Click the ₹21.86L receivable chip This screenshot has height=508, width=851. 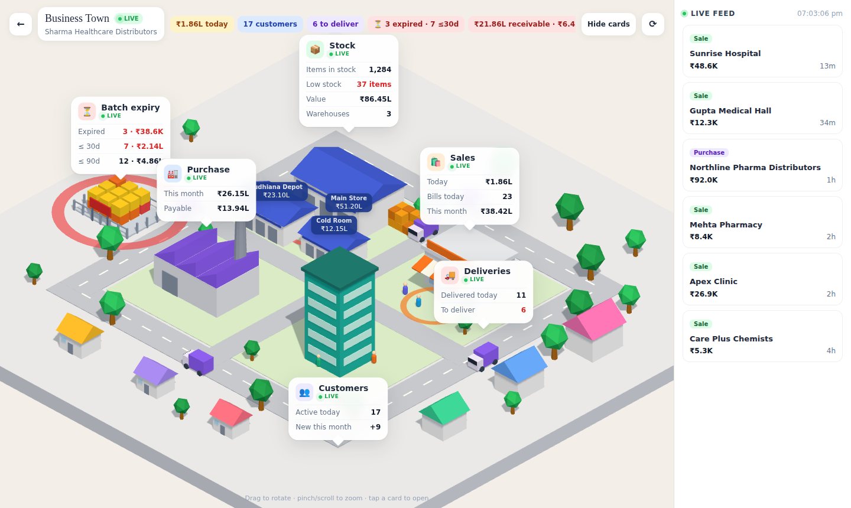point(522,24)
